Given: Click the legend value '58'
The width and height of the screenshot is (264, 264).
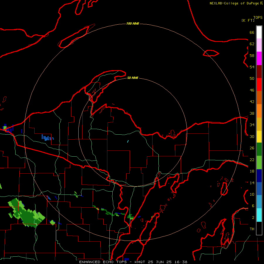Looking at the screenshot, I should 252,55.
